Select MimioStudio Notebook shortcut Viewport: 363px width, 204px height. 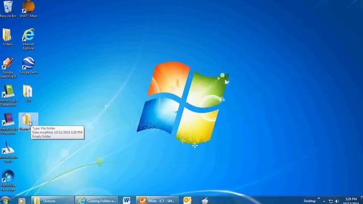point(9,124)
